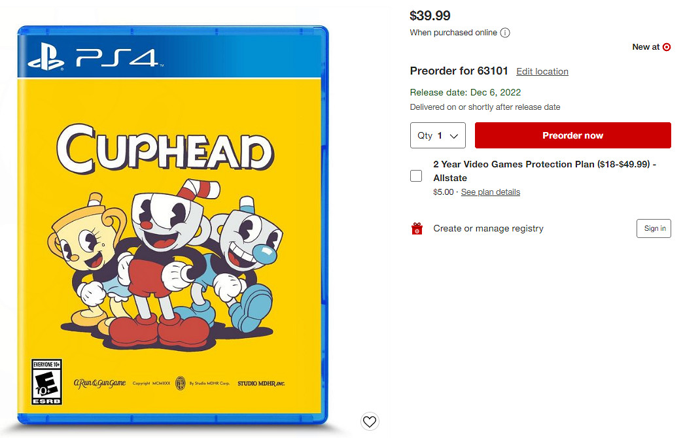
Task: Click the Release date Dec 6, 2022 text
Action: click(x=465, y=92)
